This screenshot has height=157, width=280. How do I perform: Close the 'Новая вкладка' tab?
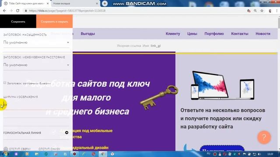pos(97,3)
